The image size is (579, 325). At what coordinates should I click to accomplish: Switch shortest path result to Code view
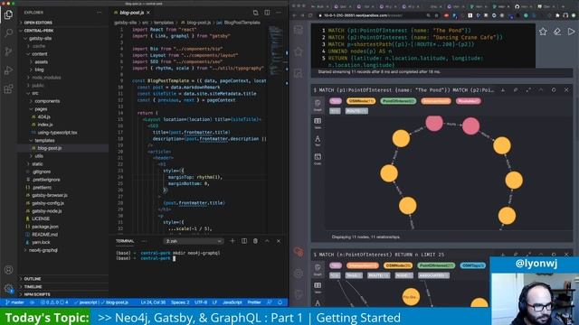pyautogui.click(x=318, y=159)
